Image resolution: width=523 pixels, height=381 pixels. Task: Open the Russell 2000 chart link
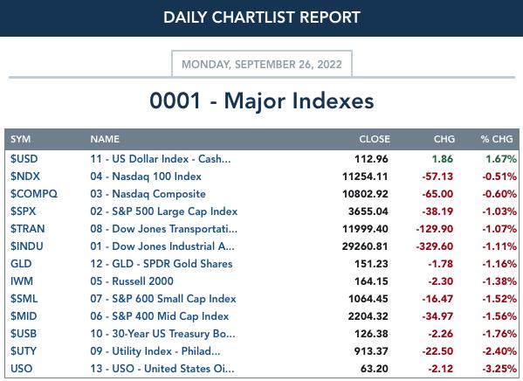(x=132, y=281)
